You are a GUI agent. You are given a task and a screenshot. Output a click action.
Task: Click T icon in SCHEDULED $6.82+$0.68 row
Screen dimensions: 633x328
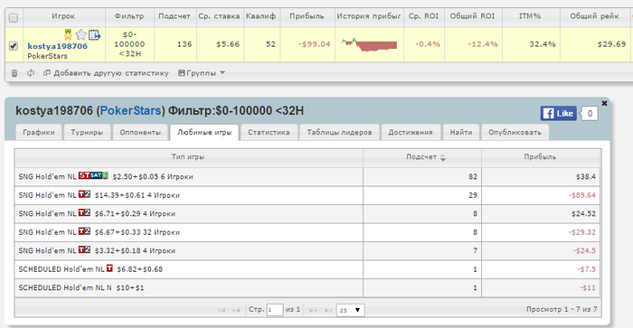pyautogui.click(x=109, y=268)
